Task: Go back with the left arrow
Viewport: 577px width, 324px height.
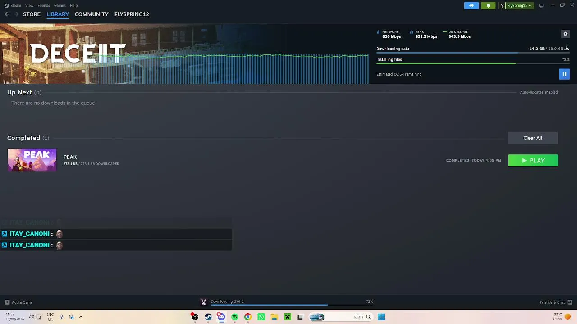Action: (7, 14)
